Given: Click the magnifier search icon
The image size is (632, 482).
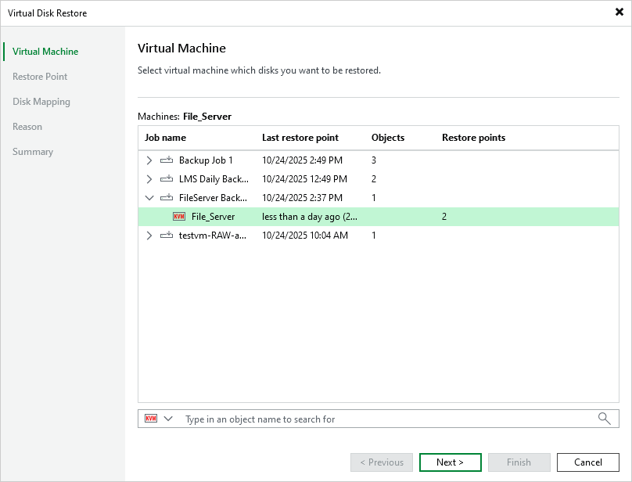Looking at the screenshot, I should [x=604, y=418].
